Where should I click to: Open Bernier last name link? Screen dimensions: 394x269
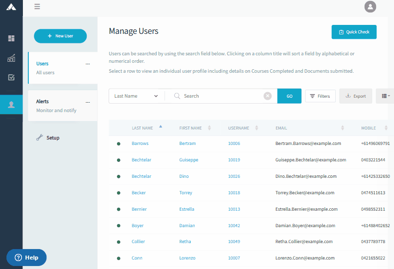pyautogui.click(x=139, y=209)
